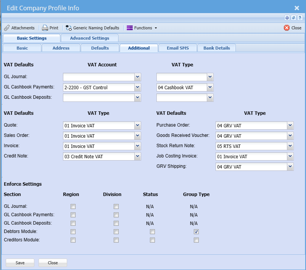Enable Region checkbox for GL Journal
The width and height of the screenshot is (306, 270).
tap(73, 207)
